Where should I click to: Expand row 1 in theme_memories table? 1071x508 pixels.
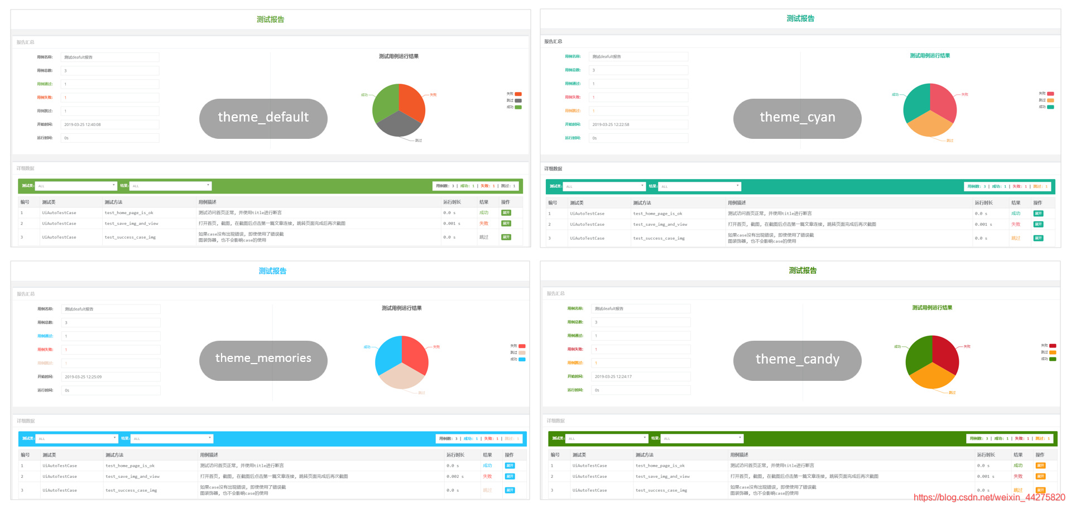(510, 465)
